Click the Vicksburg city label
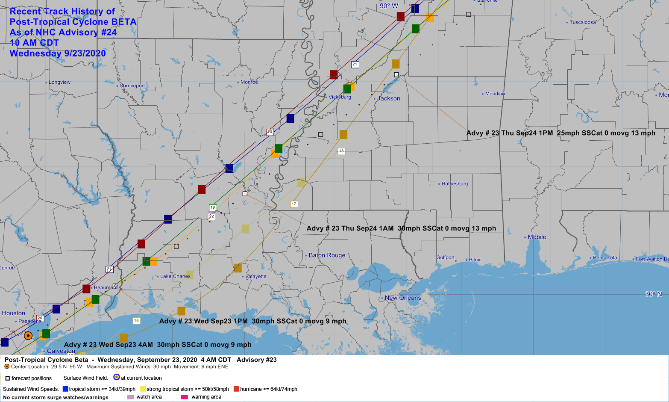669x402 pixels. (340, 97)
